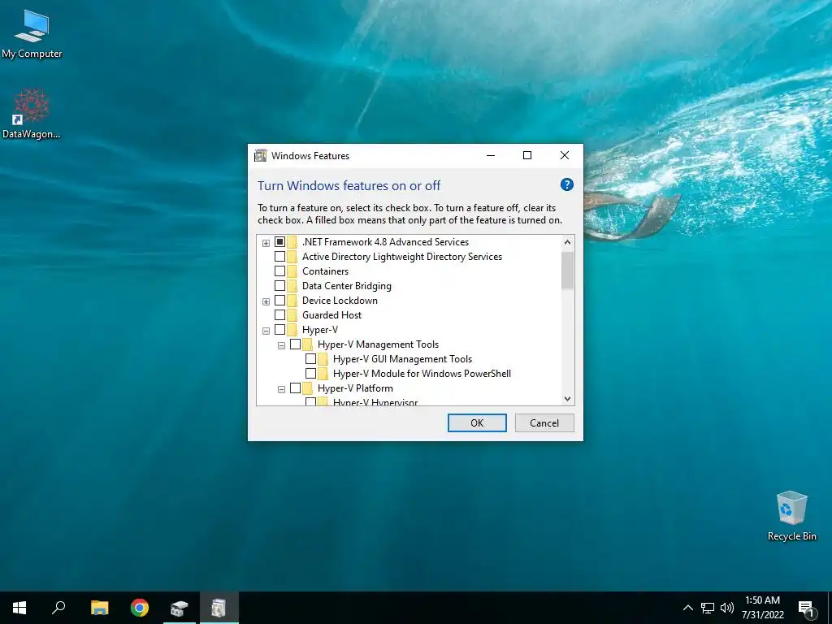Launch File Explorer from taskbar
The width and height of the screenshot is (832, 624).
click(99, 608)
